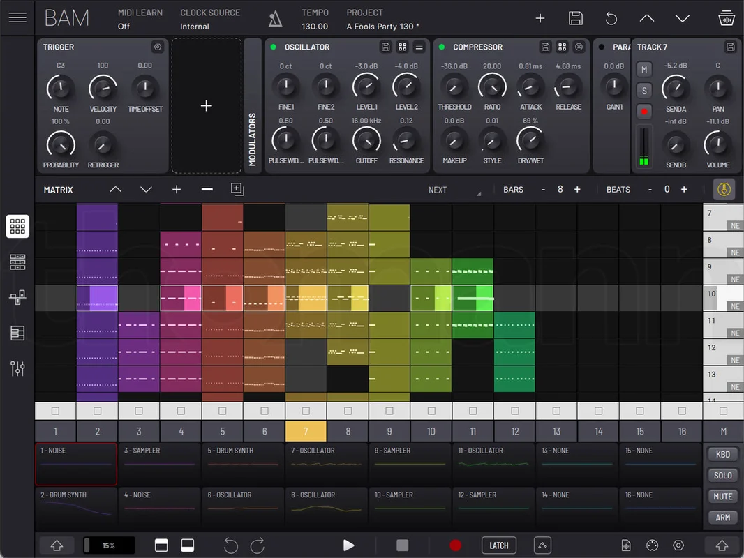Open Oscillator preset grid icon
The image size is (744, 558).
403,47
